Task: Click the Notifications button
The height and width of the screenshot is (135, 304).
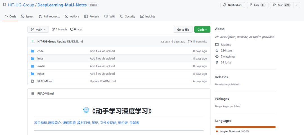Action: pos(233,5)
